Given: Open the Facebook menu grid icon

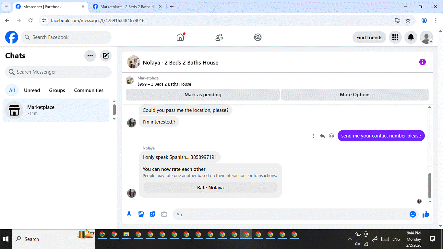Looking at the screenshot, I should pyautogui.click(x=395, y=37).
